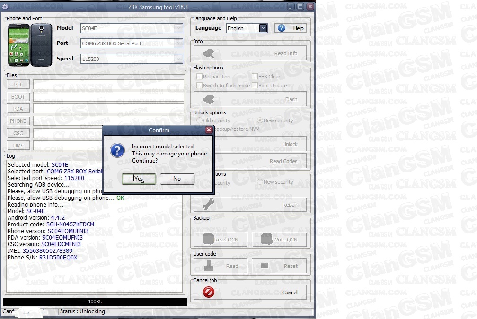Viewport: 477px width, 319px height.
Task: Select New security in Repair options
Action: coord(260,181)
